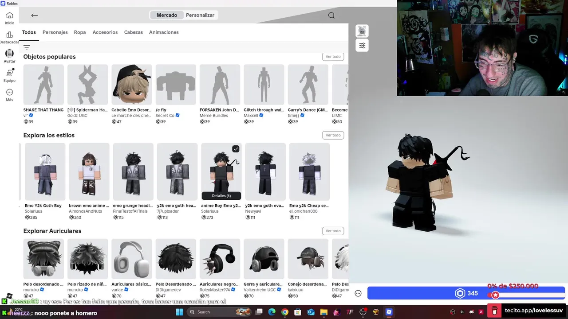This screenshot has width=568, height=319.
Task: Open creator link Le marché des che...
Action: pyautogui.click(x=131, y=116)
